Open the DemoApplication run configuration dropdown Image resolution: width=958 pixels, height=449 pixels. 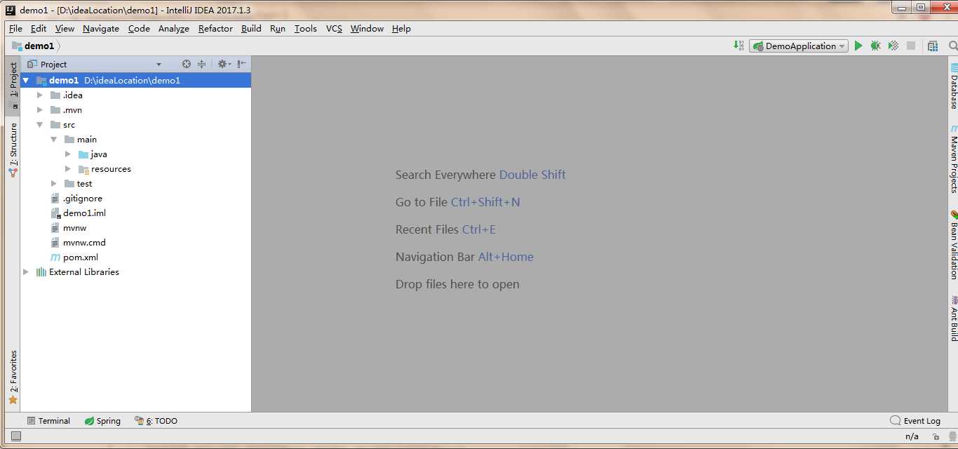(x=799, y=46)
